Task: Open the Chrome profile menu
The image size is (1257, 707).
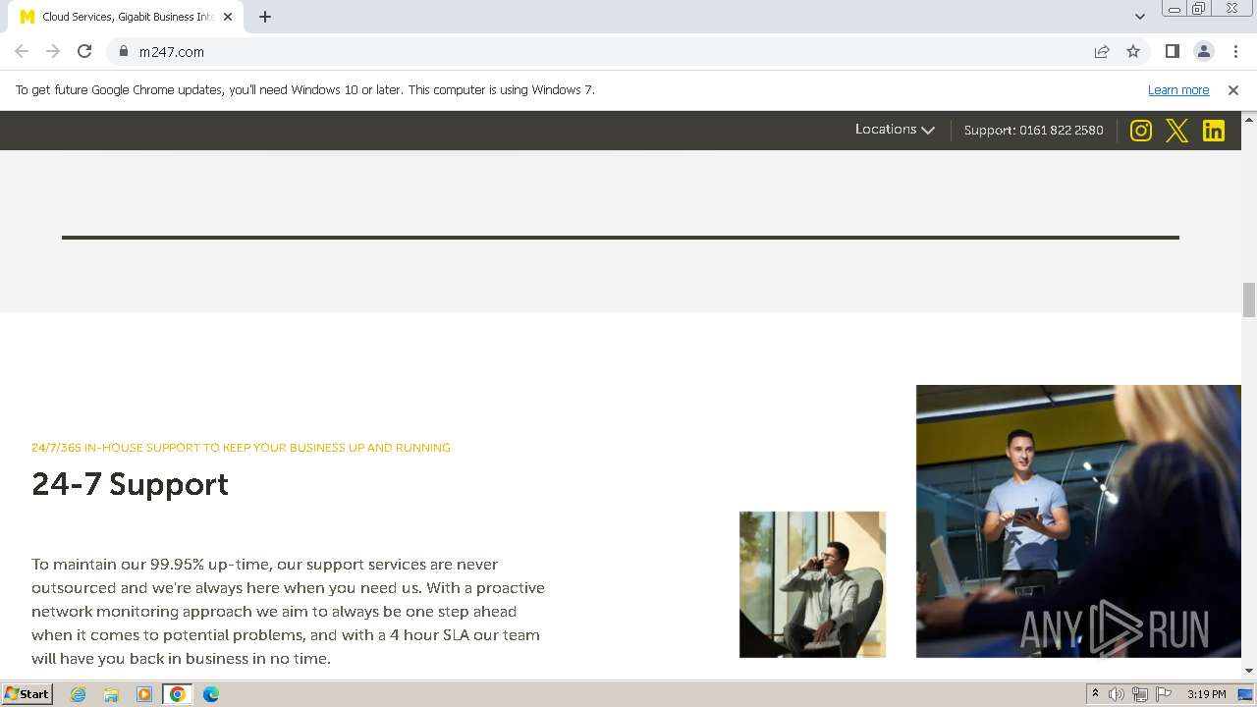Action: coord(1203,51)
